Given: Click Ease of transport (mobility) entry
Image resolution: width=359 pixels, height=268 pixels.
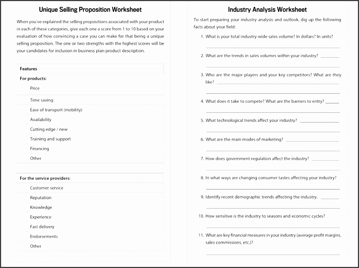Looking at the screenshot, I should click(x=56, y=110).
